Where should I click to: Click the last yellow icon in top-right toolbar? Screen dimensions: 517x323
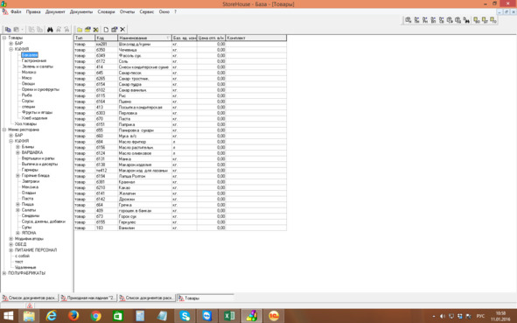(493, 20)
